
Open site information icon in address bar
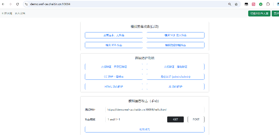point(26,4)
